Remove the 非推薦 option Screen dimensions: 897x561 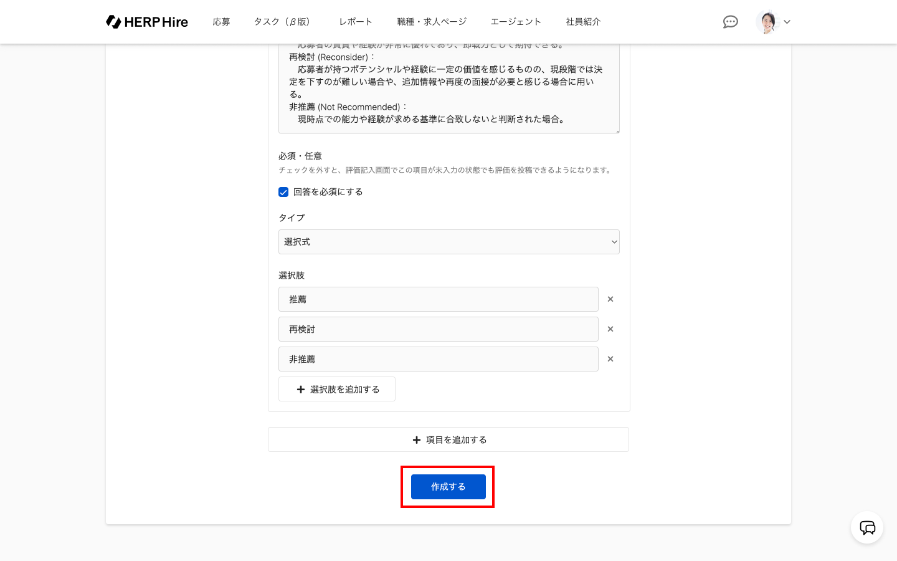click(610, 359)
